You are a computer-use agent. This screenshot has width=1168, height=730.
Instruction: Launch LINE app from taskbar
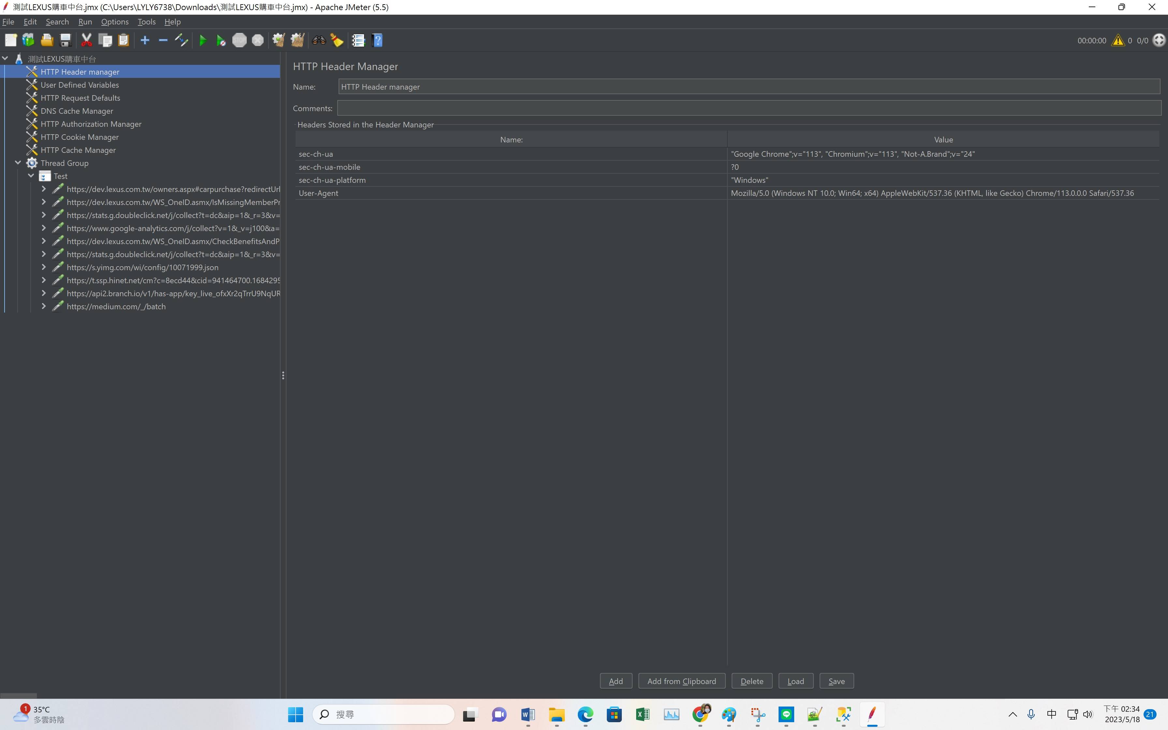786,714
